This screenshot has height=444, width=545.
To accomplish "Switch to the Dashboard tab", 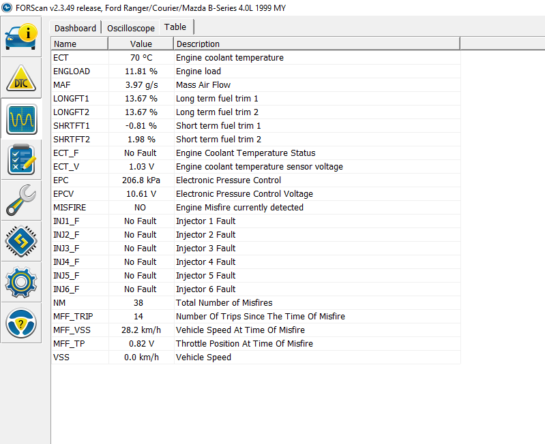I will click(x=75, y=28).
